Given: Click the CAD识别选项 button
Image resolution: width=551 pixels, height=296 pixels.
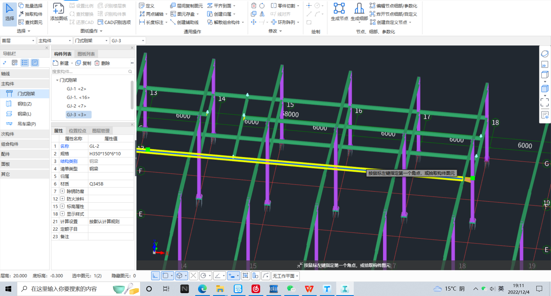Looking at the screenshot, I should click(114, 22).
